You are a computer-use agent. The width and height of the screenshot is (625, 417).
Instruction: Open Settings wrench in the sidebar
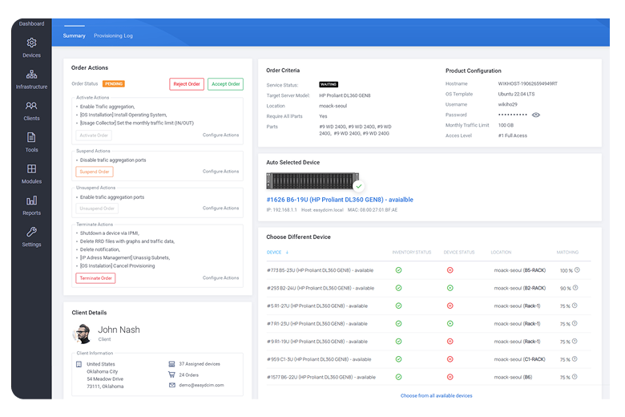[x=31, y=237]
